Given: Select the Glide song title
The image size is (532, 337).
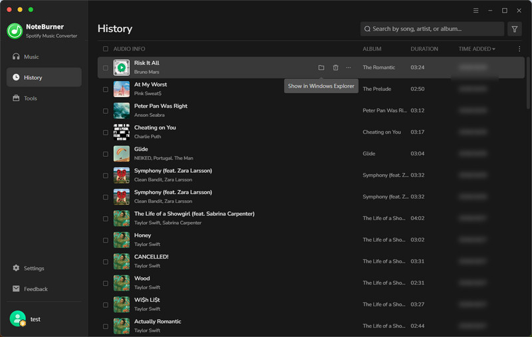Looking at the screenshot, I should (x=141, y=149).
